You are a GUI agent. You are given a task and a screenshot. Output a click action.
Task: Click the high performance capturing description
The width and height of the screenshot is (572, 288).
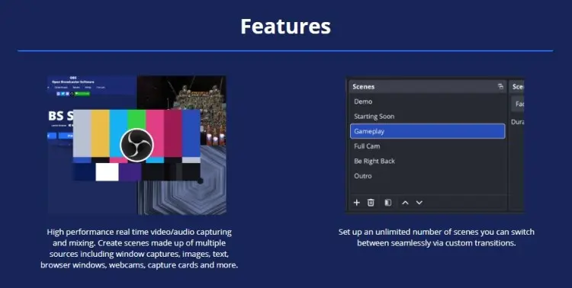(x=139, y=248)
